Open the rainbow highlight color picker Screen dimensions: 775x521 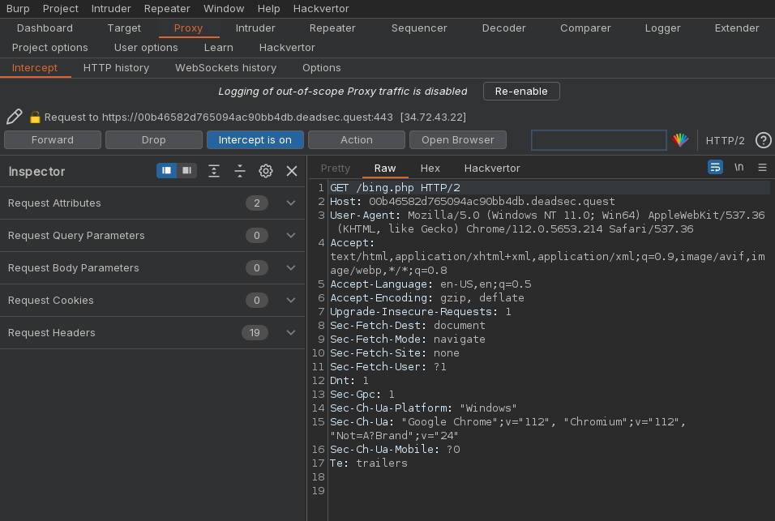(680, 140)
